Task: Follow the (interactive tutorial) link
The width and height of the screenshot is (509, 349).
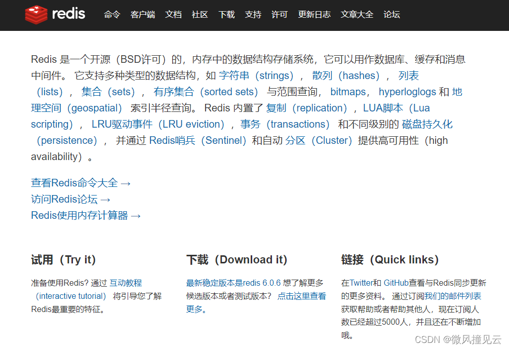Action: [71, 296]
